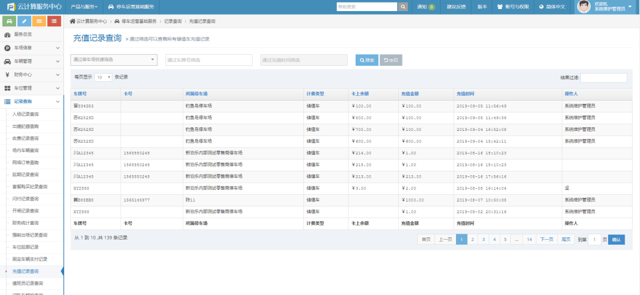Viewport: 640px width, 295px height.
Task: Open 通知 notifications with badge
Action: 426,7
